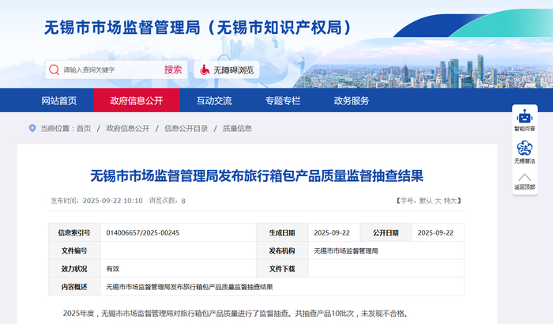The width and height of the screenshot is (553, 324).
Task: Click 无锡市市场监督管理局 in 发布机构 row
Action: pos(346,251)
